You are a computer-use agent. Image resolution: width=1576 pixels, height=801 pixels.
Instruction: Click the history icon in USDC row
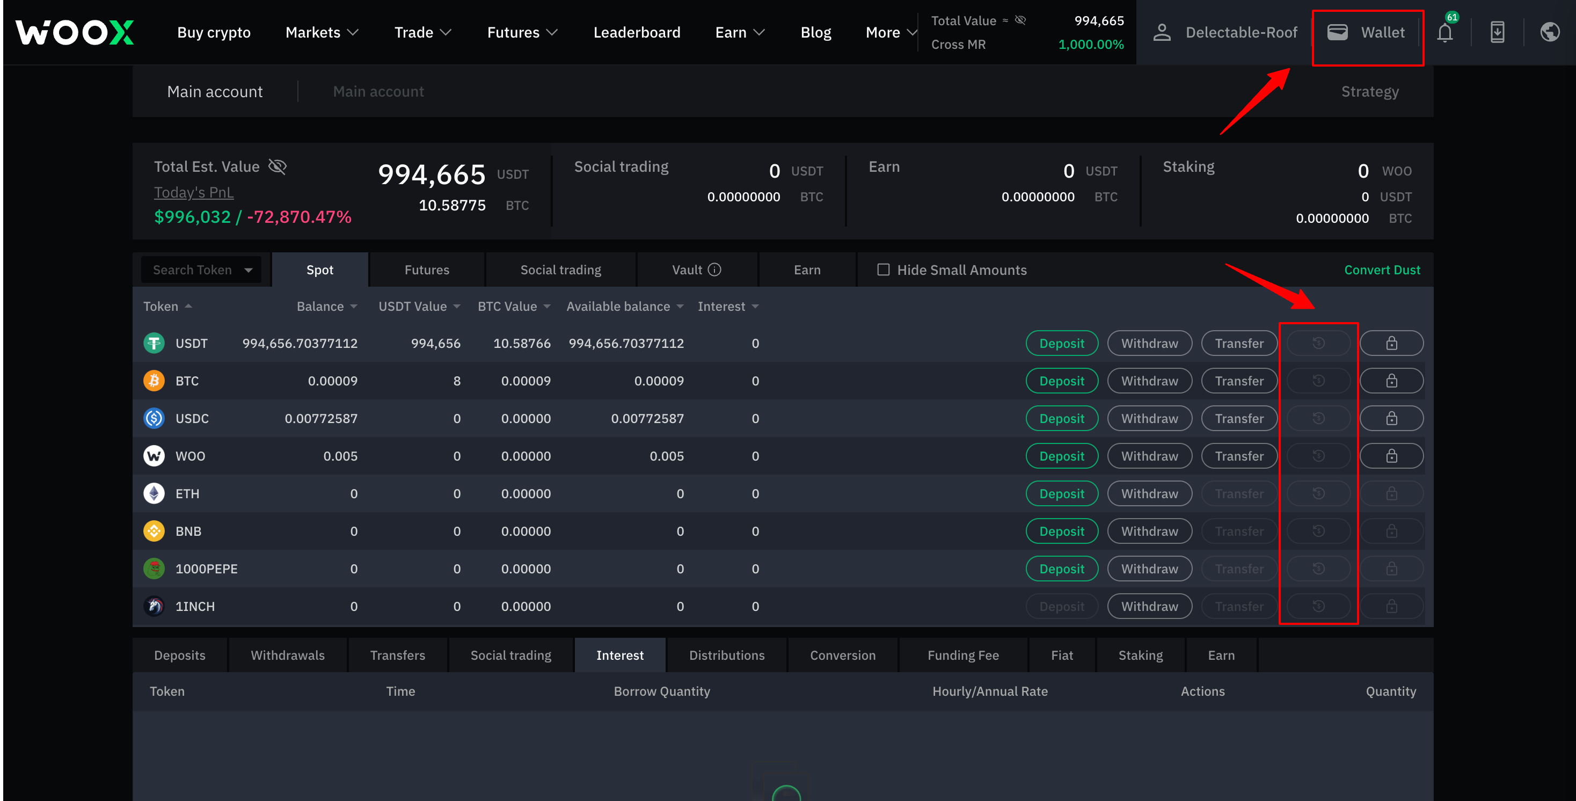pos(1318,419)
